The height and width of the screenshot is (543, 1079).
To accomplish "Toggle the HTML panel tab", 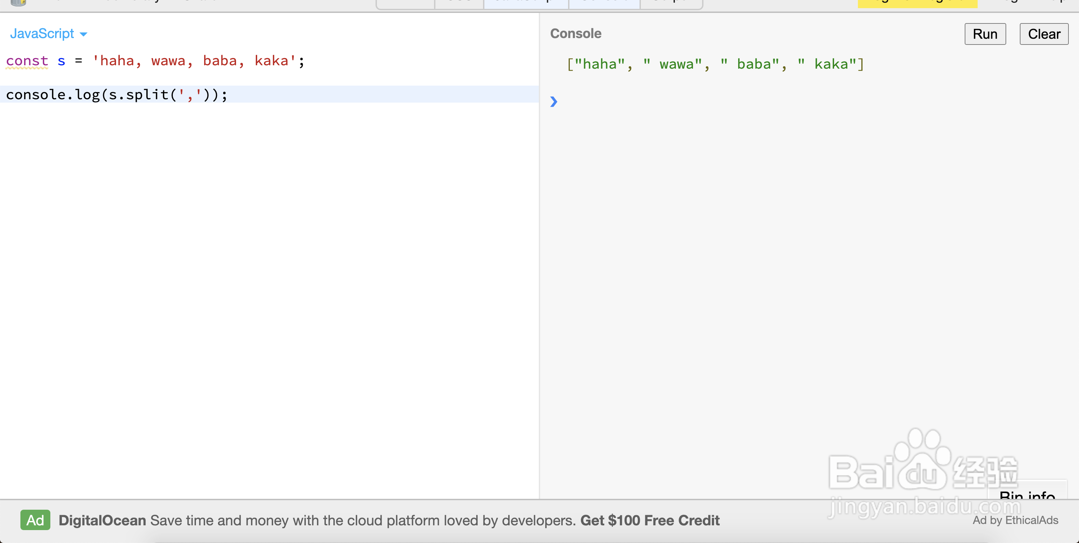I will [x=405, y=3].
